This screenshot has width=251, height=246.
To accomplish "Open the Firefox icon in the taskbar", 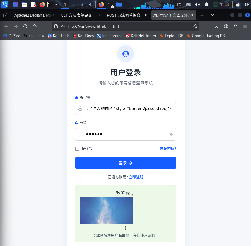I will 43,4.
